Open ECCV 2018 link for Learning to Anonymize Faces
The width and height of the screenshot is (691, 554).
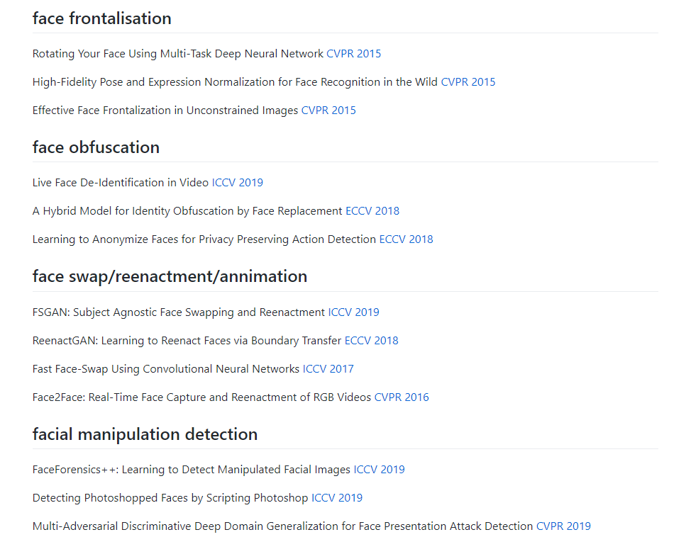tap(406, 239)
